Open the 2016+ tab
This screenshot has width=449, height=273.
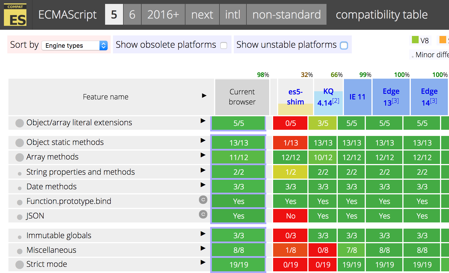[163, 15]
